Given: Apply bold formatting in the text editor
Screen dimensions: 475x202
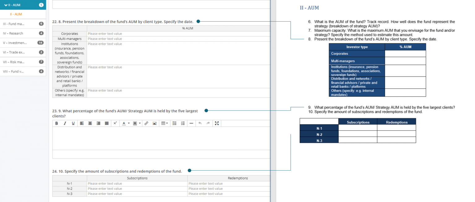Looking at the screenshot, I should [57, 123].
